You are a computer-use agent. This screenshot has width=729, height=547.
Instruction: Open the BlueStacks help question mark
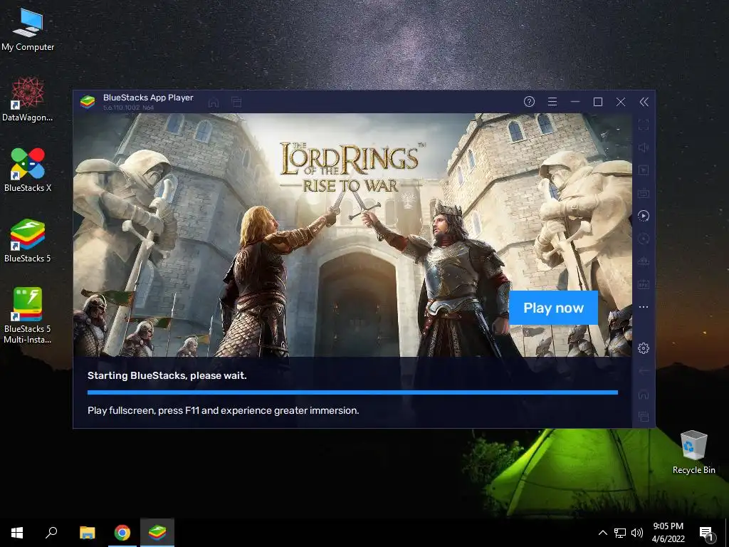529,102
